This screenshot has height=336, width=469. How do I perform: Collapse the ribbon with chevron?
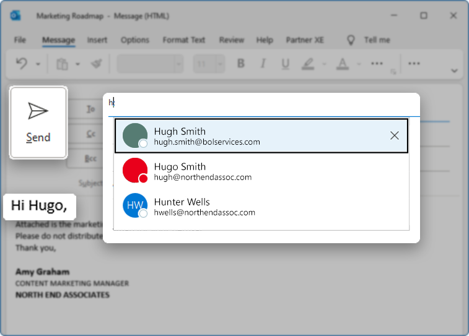(x=454, y=71)
